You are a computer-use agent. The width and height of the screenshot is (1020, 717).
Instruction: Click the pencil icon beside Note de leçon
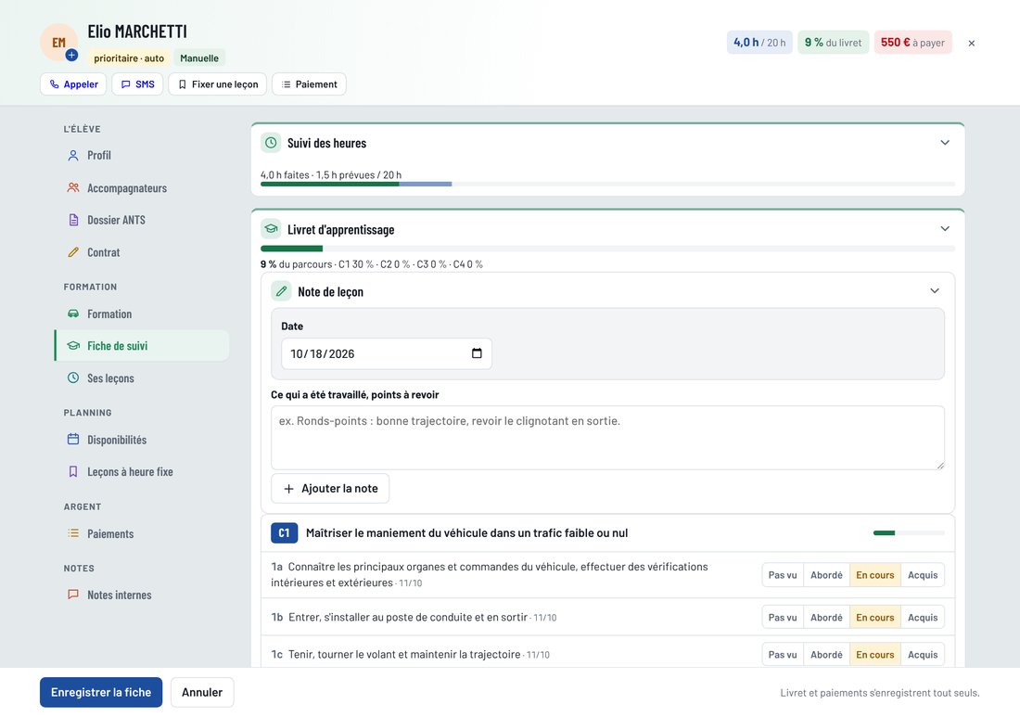[281, 291]
